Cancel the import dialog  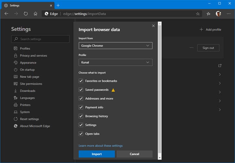pos(135,154)
